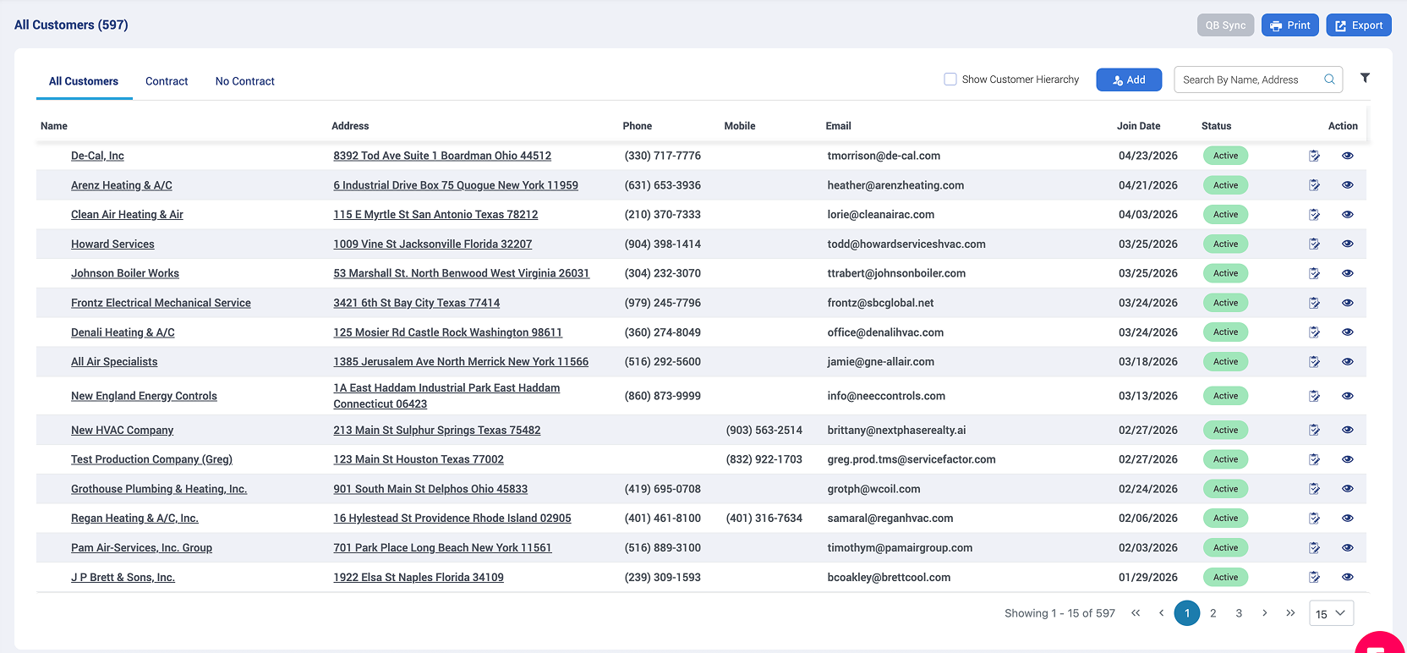View eye icon for All Air Specialists
This screenshot has height=653, width=1407.
point(1348,362)
